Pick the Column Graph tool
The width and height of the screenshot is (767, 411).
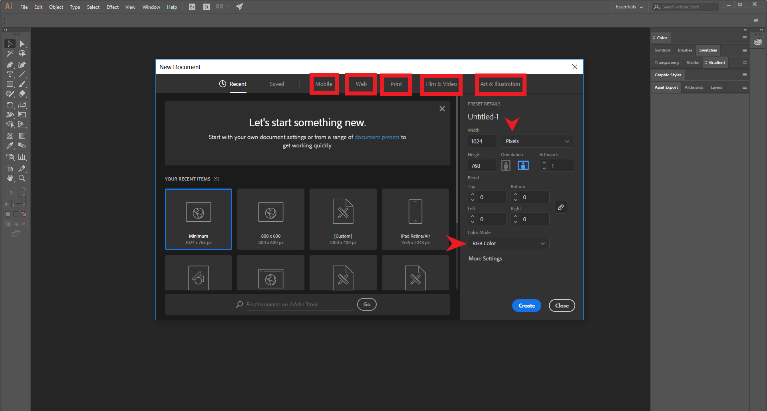click(22, 157)
